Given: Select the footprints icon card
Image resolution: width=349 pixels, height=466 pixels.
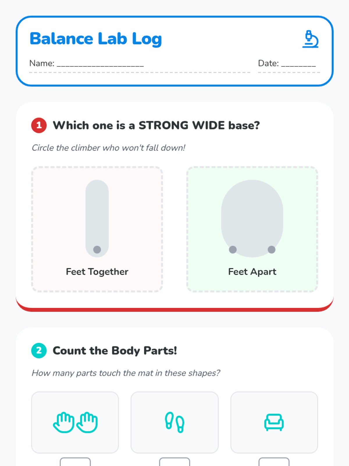Looking at the screenshot, I should click(x=174, y=422).
